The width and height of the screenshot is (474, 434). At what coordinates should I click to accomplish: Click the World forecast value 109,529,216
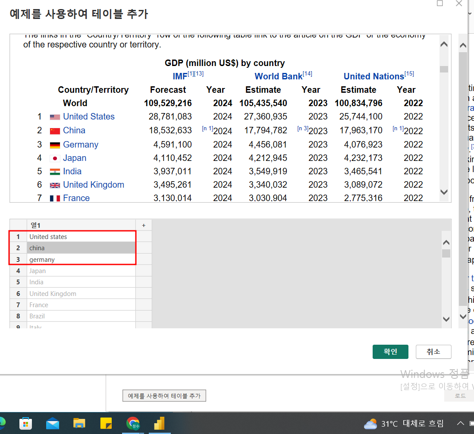click(168, 103)
